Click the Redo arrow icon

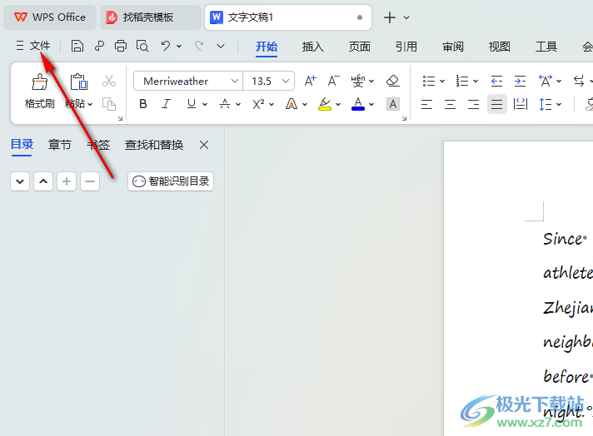pos(199,46)
